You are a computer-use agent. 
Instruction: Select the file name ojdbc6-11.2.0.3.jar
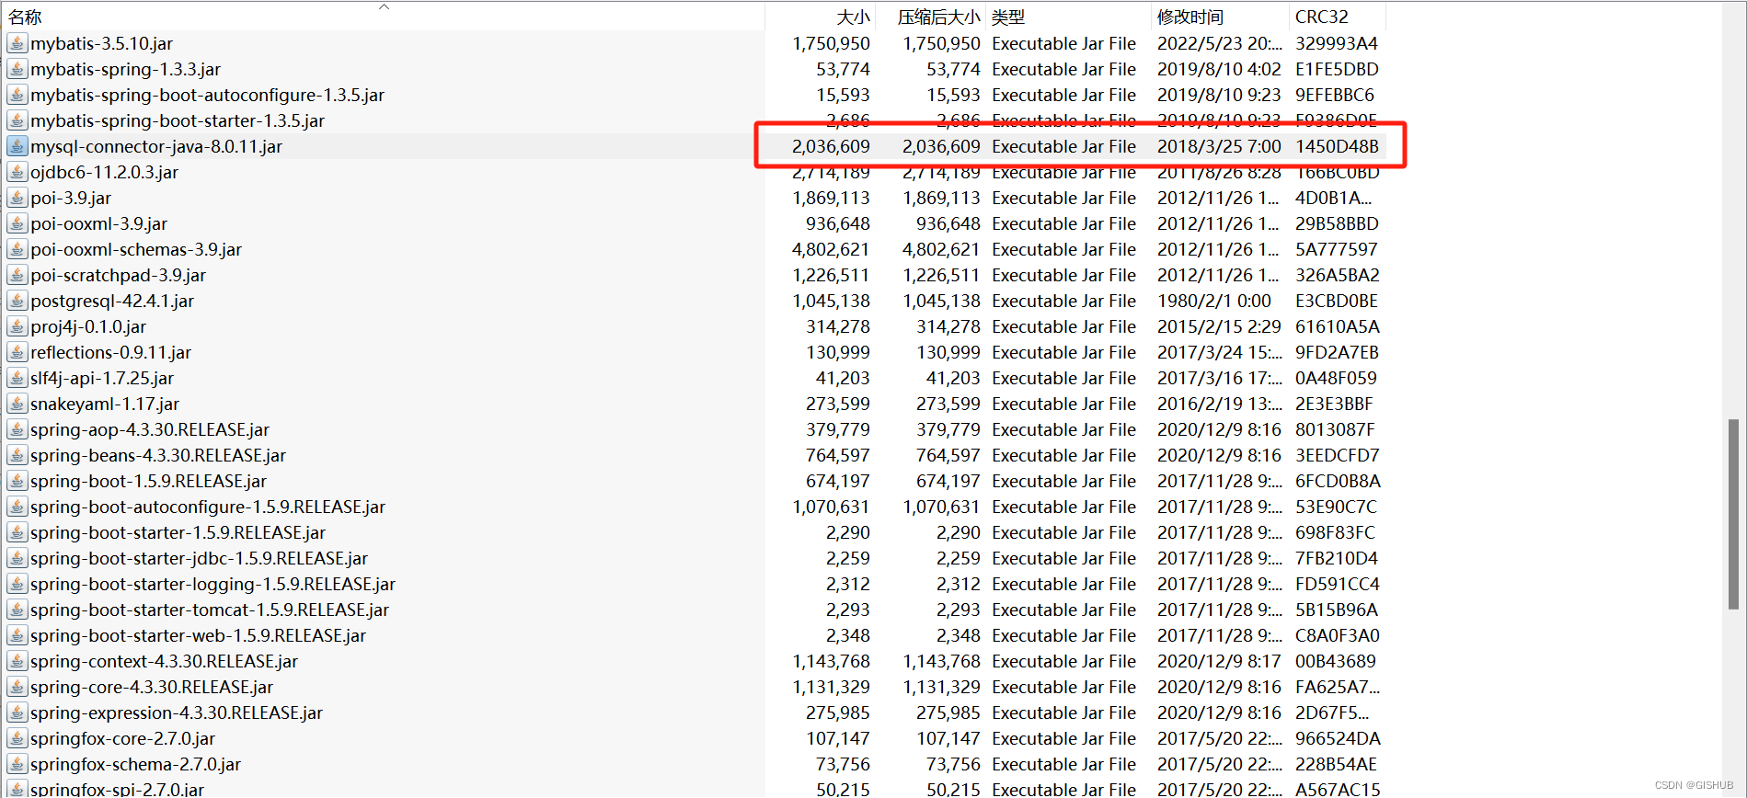point(104,172)
